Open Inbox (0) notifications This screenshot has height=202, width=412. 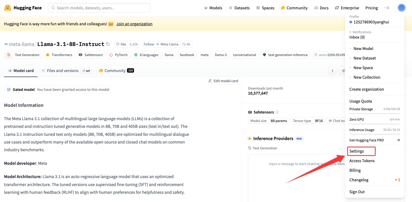point(357,37)
